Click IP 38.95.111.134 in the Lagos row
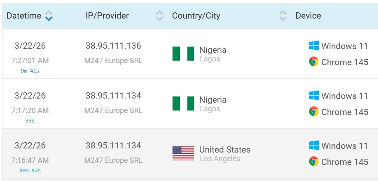Viewport: 378px width, 181px height. tap(113, 96)
